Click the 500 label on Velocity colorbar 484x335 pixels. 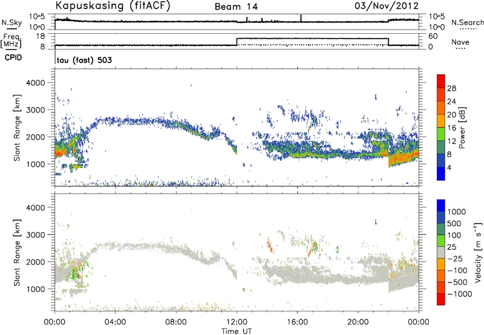click(x=456, y=223)
